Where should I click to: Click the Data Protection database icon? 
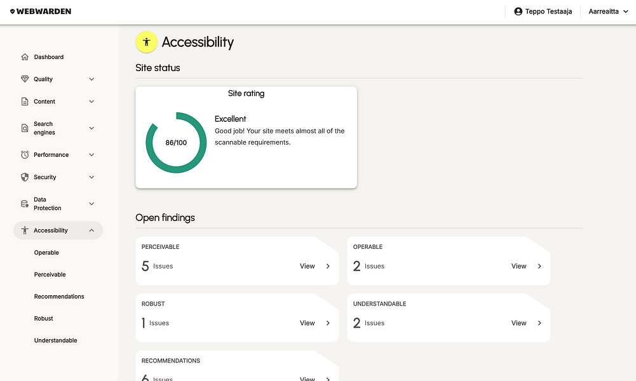point(25,204)
